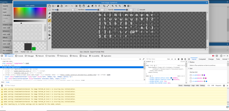
Task: Click the first zoom magnifier icon
Action: click(113, 6)
